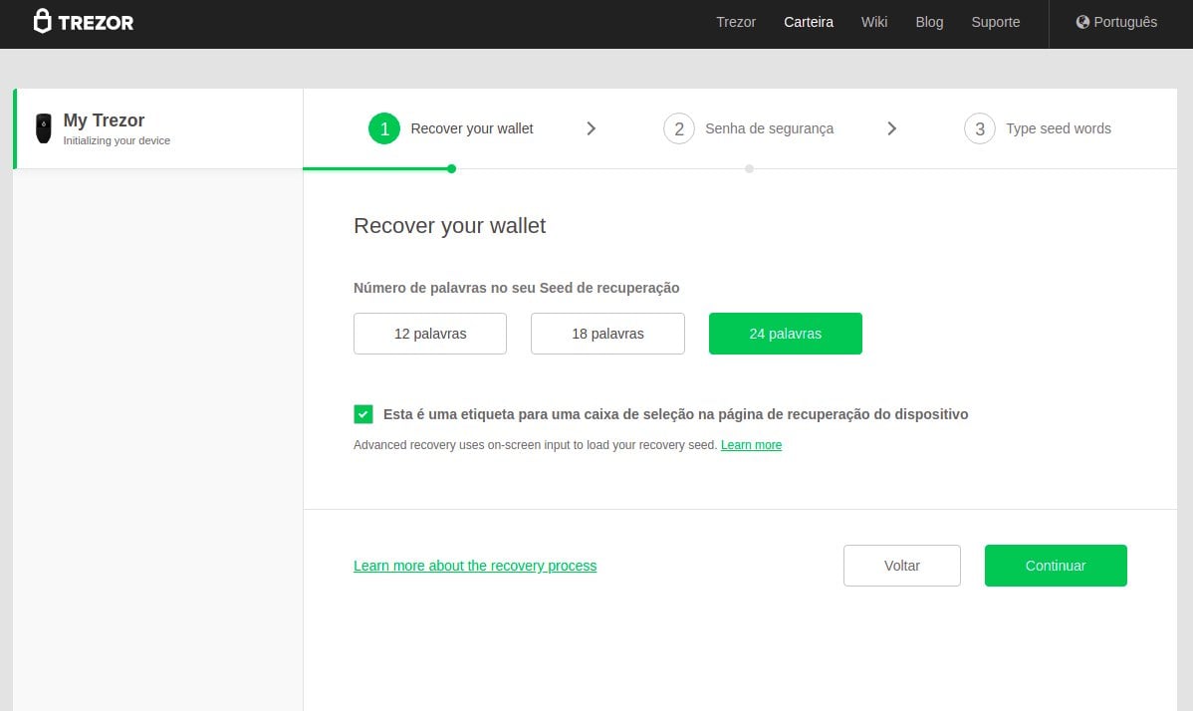This screenshot has width=1193, height=711.
Task: Click chevron after Recover your wallet step
Action: click(592, 128)
